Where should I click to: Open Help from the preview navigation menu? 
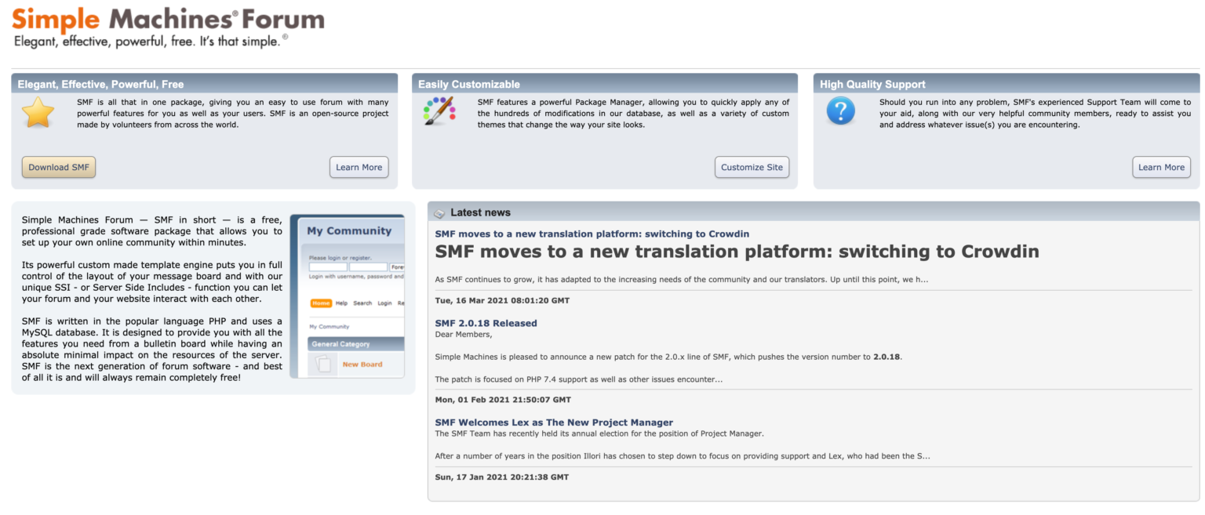click(x=342, y=303)
